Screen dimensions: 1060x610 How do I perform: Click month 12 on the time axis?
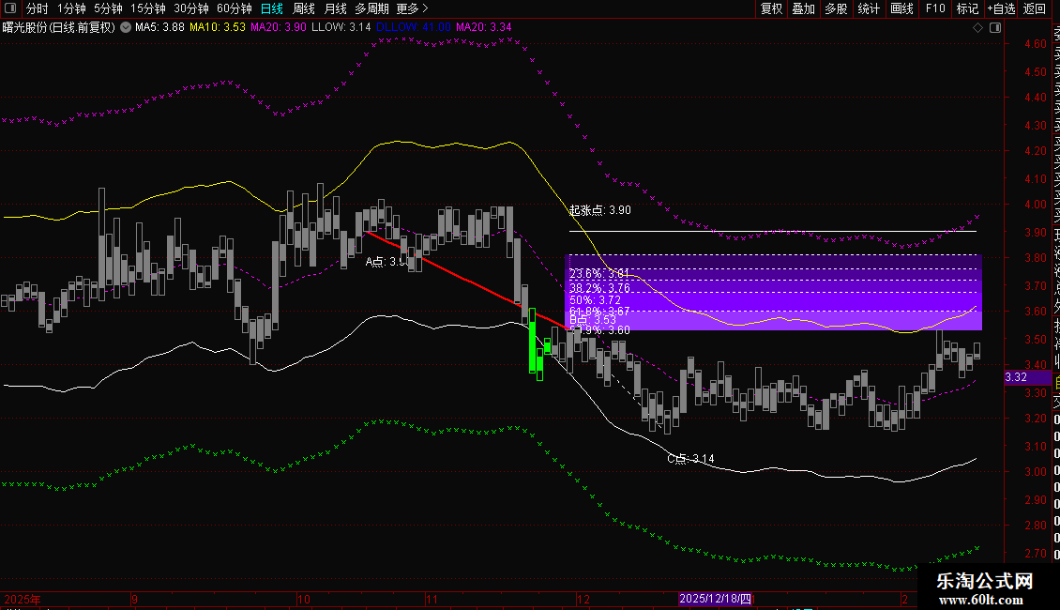583,599
